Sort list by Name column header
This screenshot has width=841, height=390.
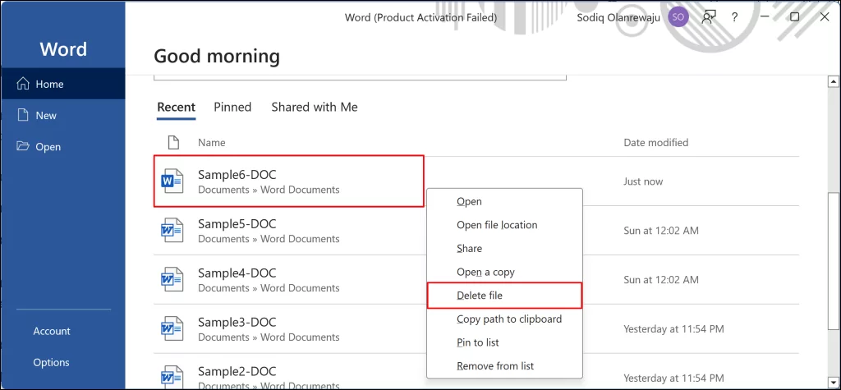click(x=211, y=142)
